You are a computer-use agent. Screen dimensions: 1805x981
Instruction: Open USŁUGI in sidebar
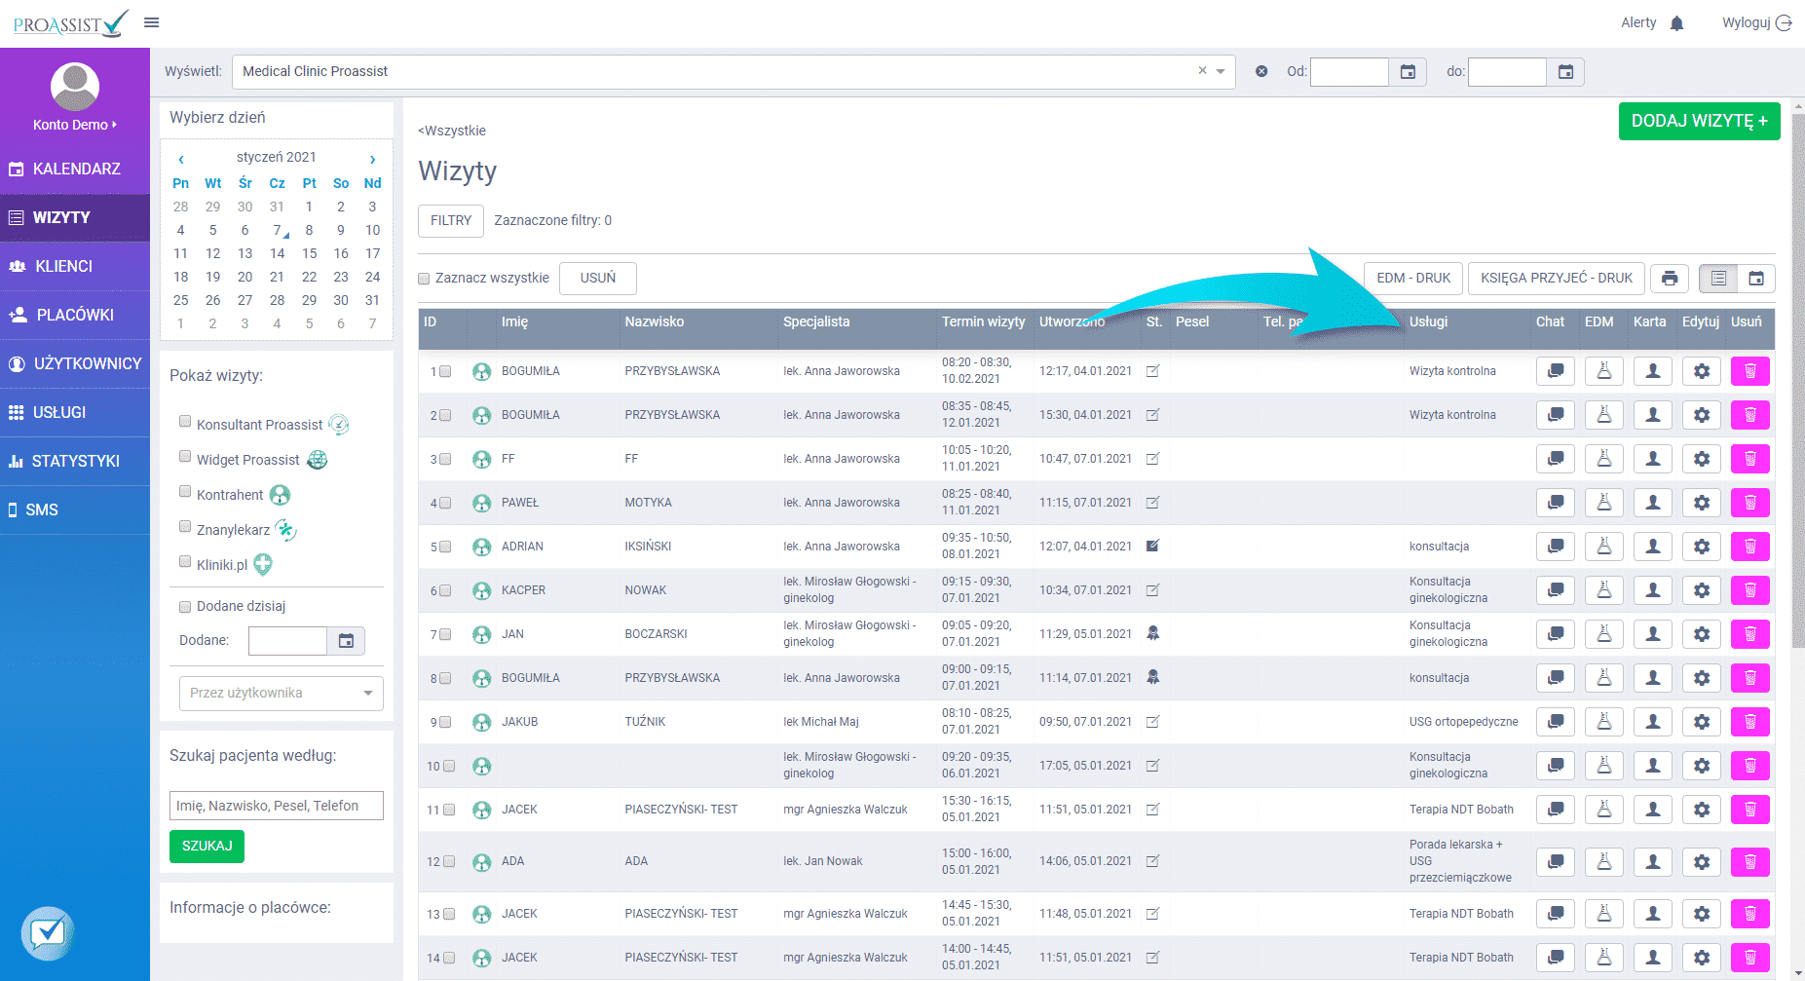tap(75, 412)
